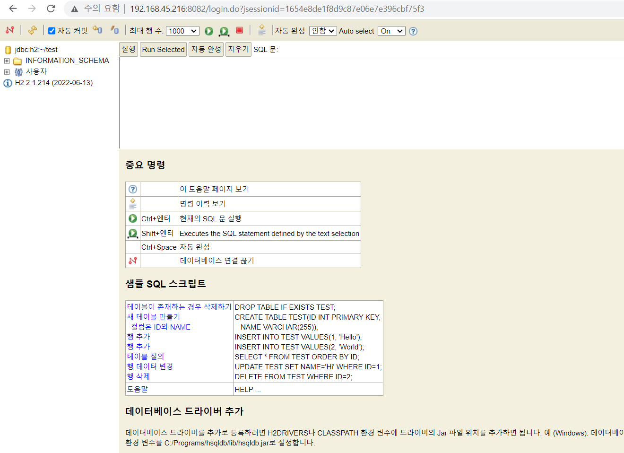
Task: Click the '데이터베이스 드라이버 추가' heading
Action: [x=184, y=411]
